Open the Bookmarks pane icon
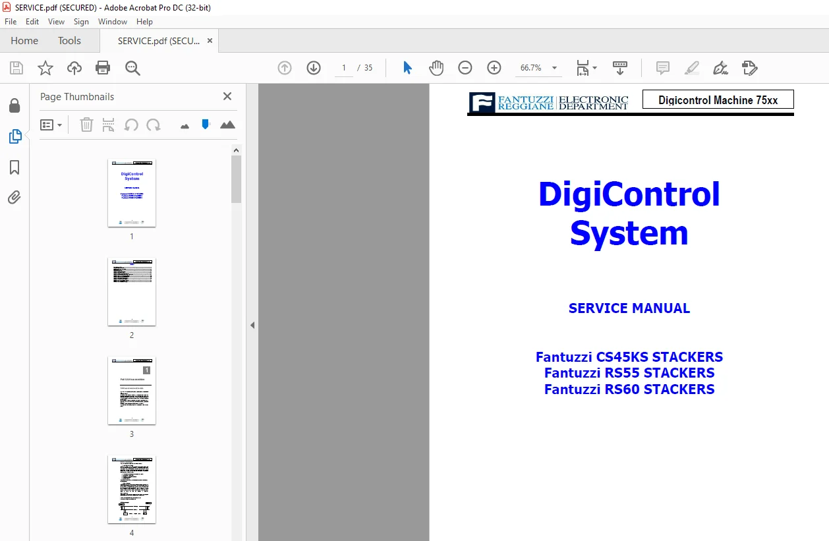829x541 pixels. [x=14, y=167]
